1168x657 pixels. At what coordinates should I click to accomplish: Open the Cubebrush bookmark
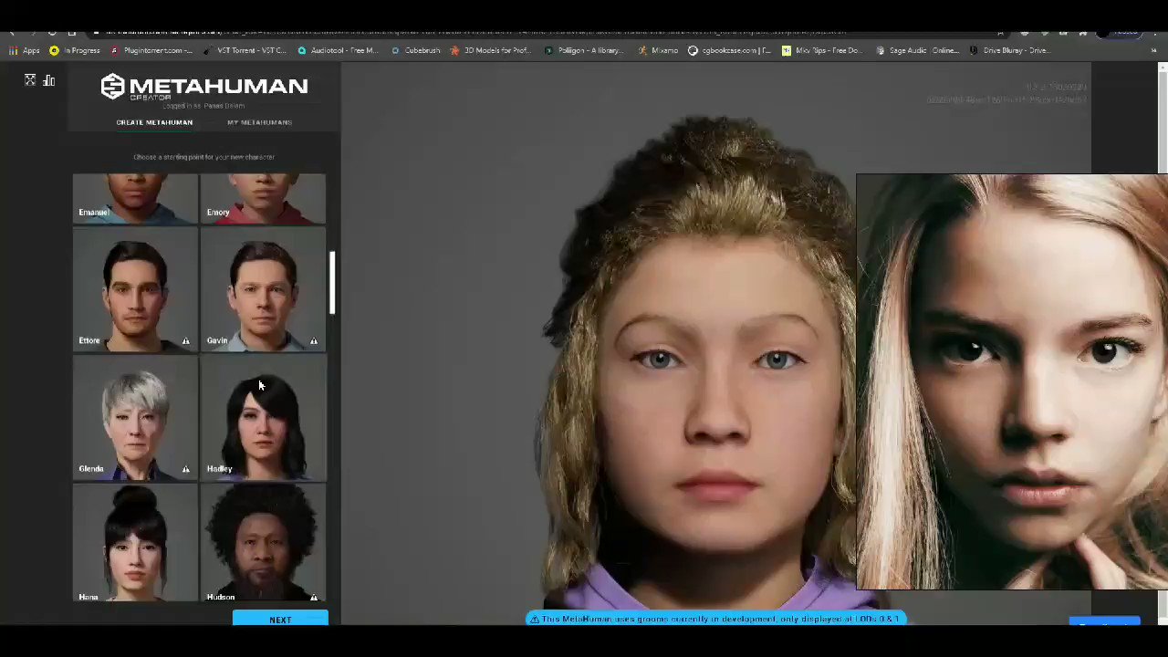[415, 50]
